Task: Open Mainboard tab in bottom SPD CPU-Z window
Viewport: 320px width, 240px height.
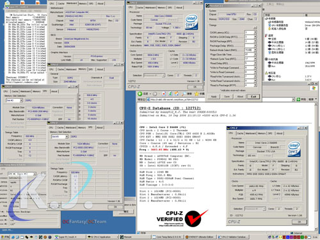Action: coord(71,127)
